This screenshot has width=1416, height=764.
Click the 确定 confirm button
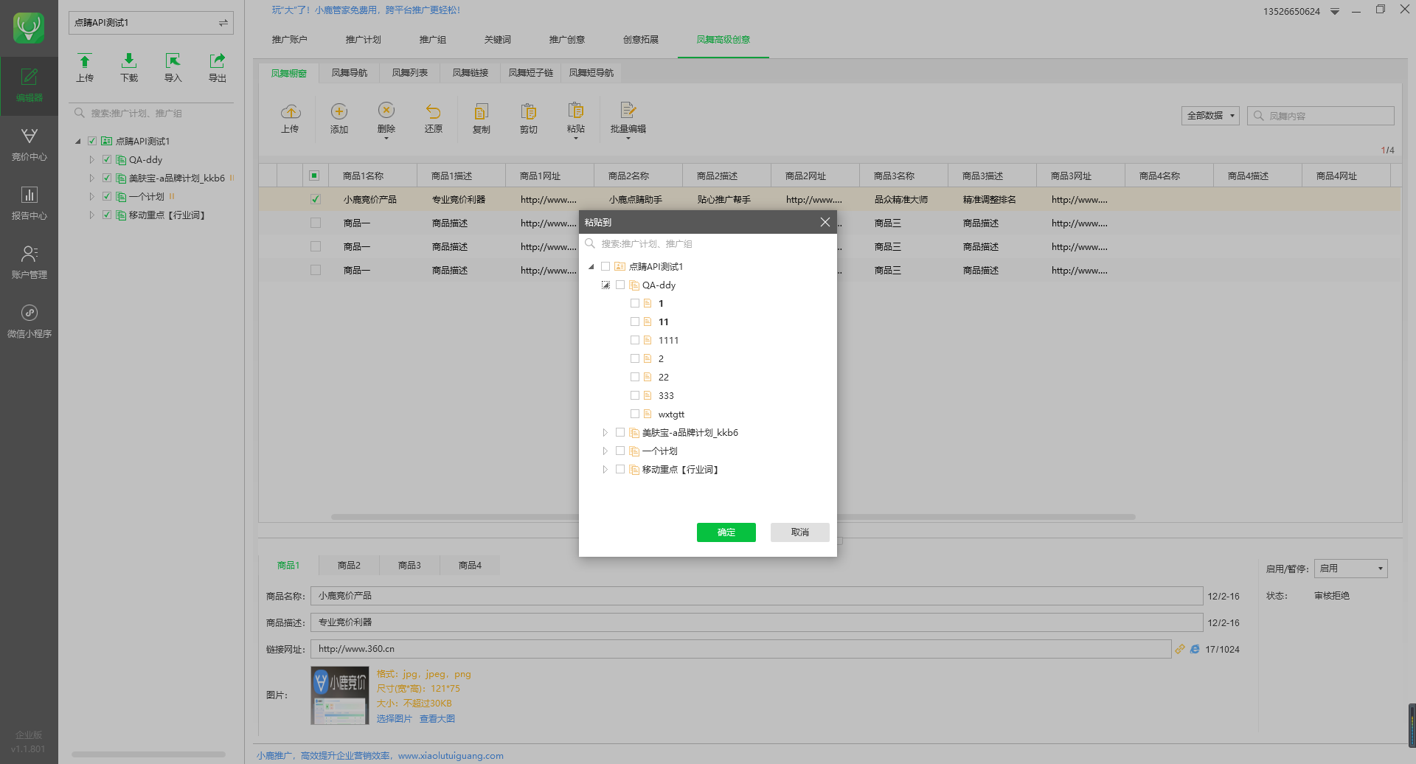(726, 532)
